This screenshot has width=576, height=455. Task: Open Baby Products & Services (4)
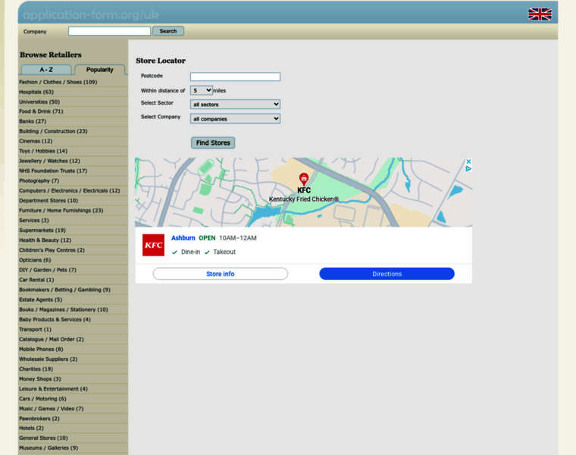tap(55, 320)
